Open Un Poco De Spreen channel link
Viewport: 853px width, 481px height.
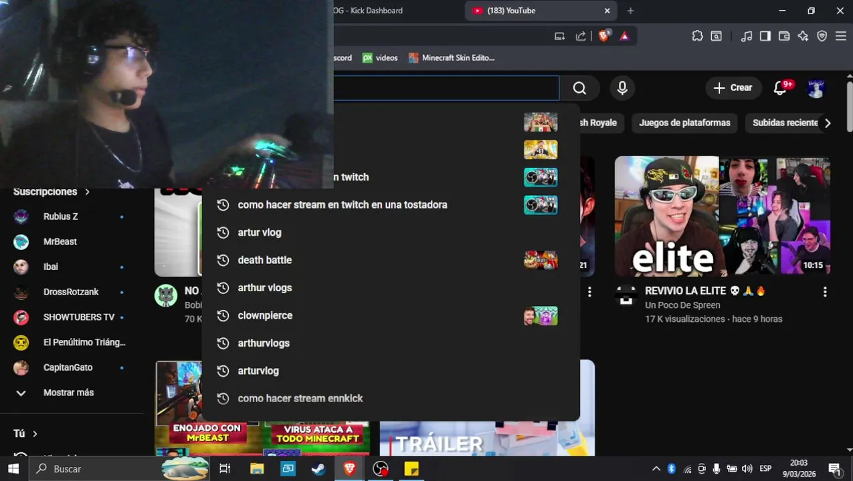(x=682, y=305)
